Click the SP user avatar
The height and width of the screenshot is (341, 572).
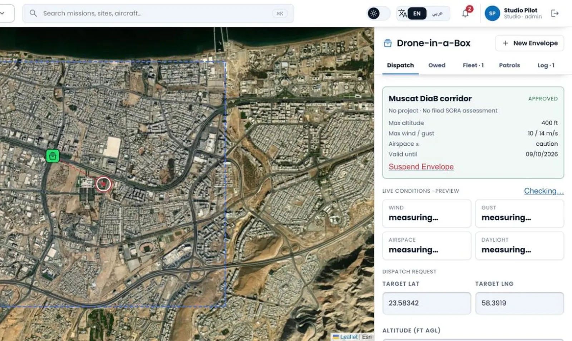click(492, 14)
